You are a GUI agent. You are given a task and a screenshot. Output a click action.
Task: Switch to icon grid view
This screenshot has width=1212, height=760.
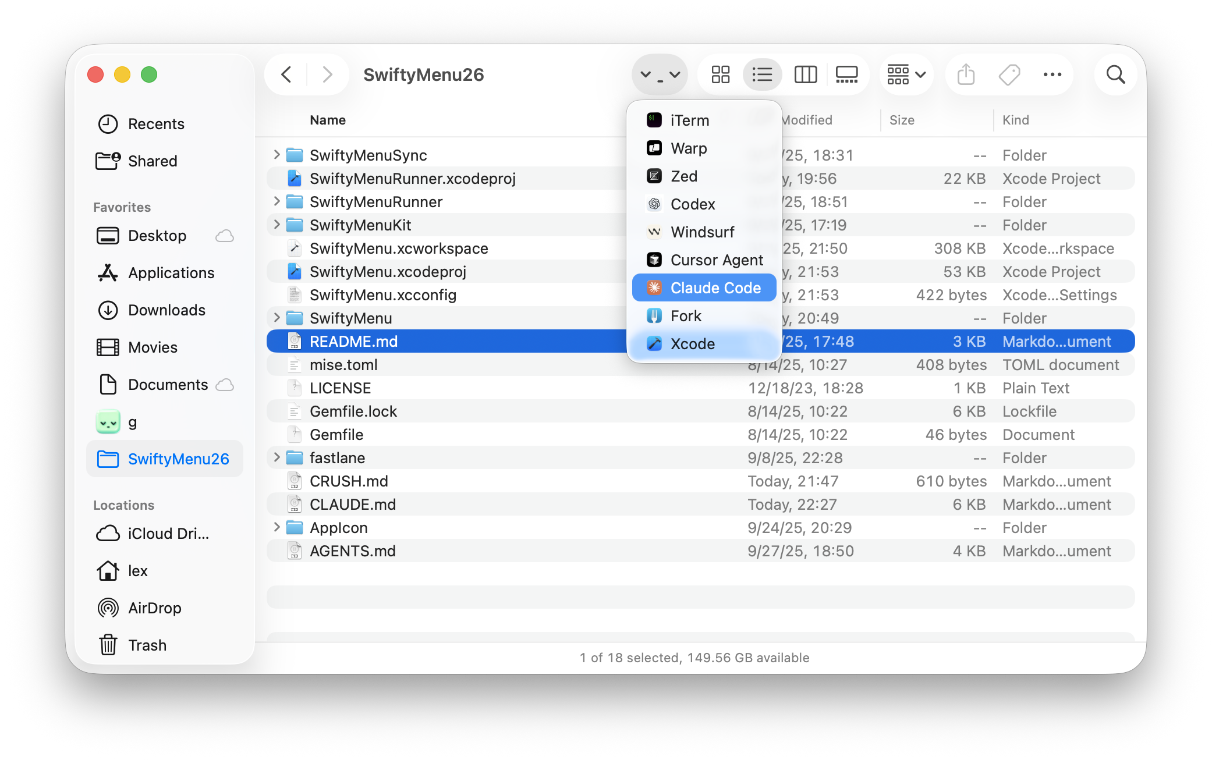[720, 74]
